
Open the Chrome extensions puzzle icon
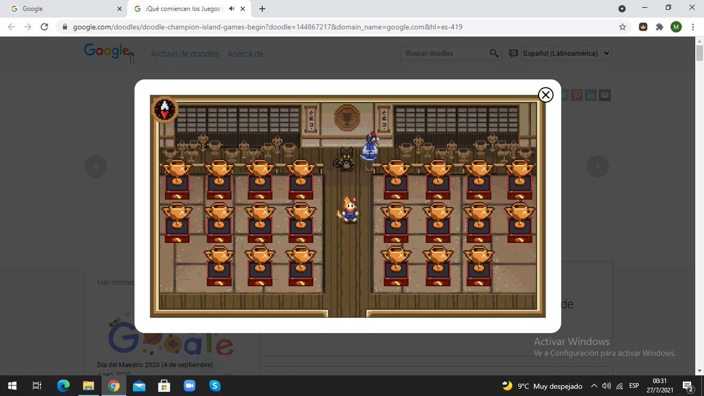pos(659,27)
